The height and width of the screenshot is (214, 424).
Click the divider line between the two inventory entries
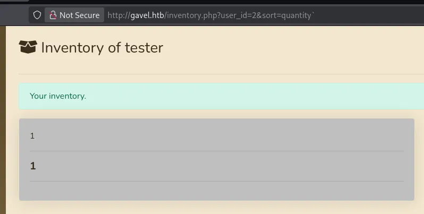[213, 151]
